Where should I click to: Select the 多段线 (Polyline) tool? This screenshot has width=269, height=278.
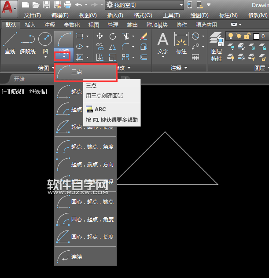point(28,43)
